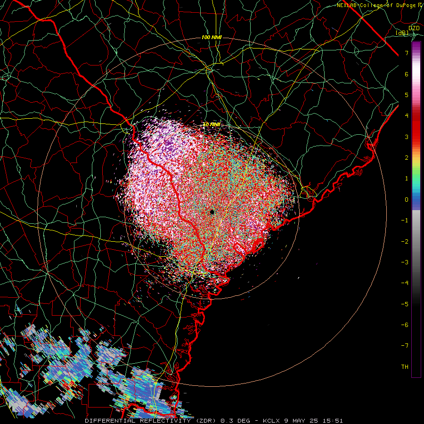Click the KCLX station identifier in caption
Screen dimensions: 424x424
(271, 421)
